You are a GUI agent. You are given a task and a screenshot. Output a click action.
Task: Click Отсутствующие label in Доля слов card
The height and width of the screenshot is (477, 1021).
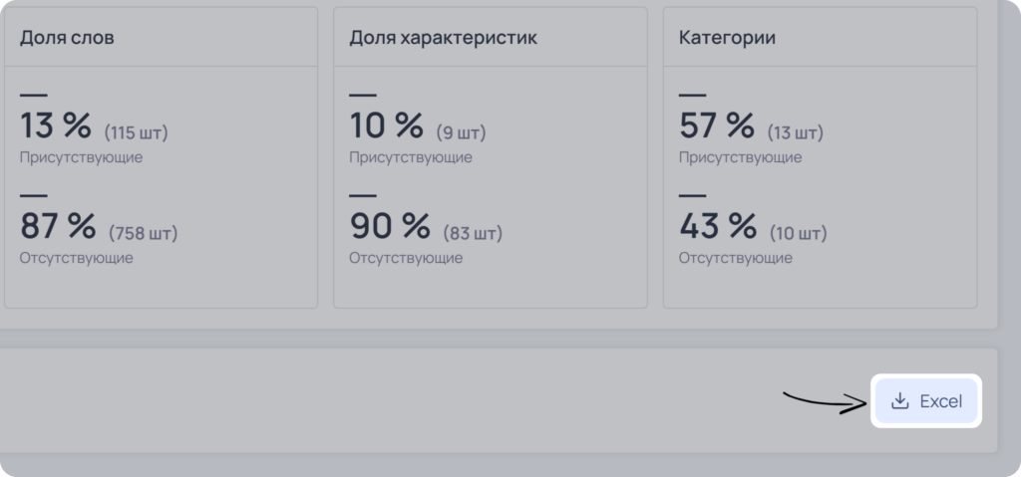coord(76,258)
